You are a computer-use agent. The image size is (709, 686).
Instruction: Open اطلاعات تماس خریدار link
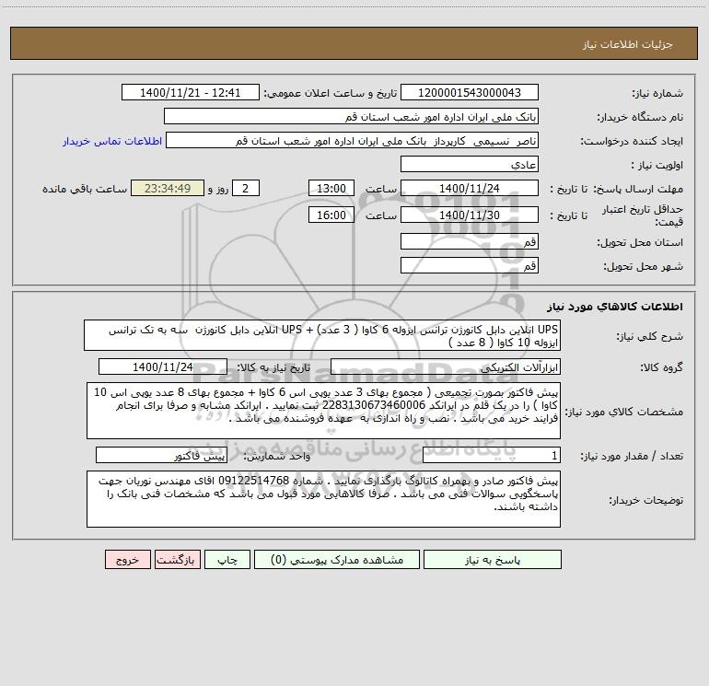click(x=112, y=141)
